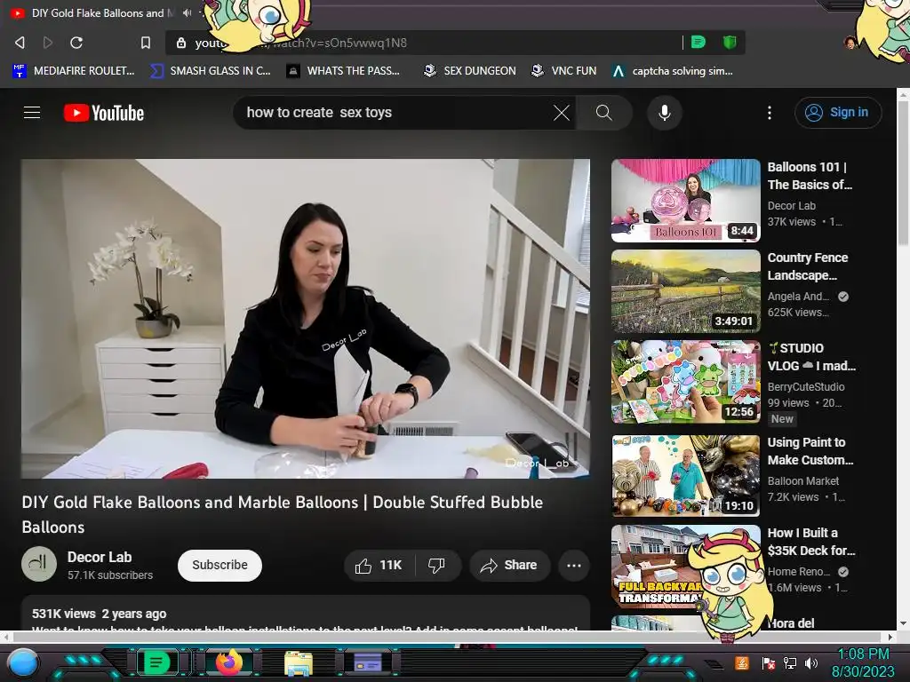
Task: Open Balloons 101 video thumbnail
Action: [x=685, y=201]
